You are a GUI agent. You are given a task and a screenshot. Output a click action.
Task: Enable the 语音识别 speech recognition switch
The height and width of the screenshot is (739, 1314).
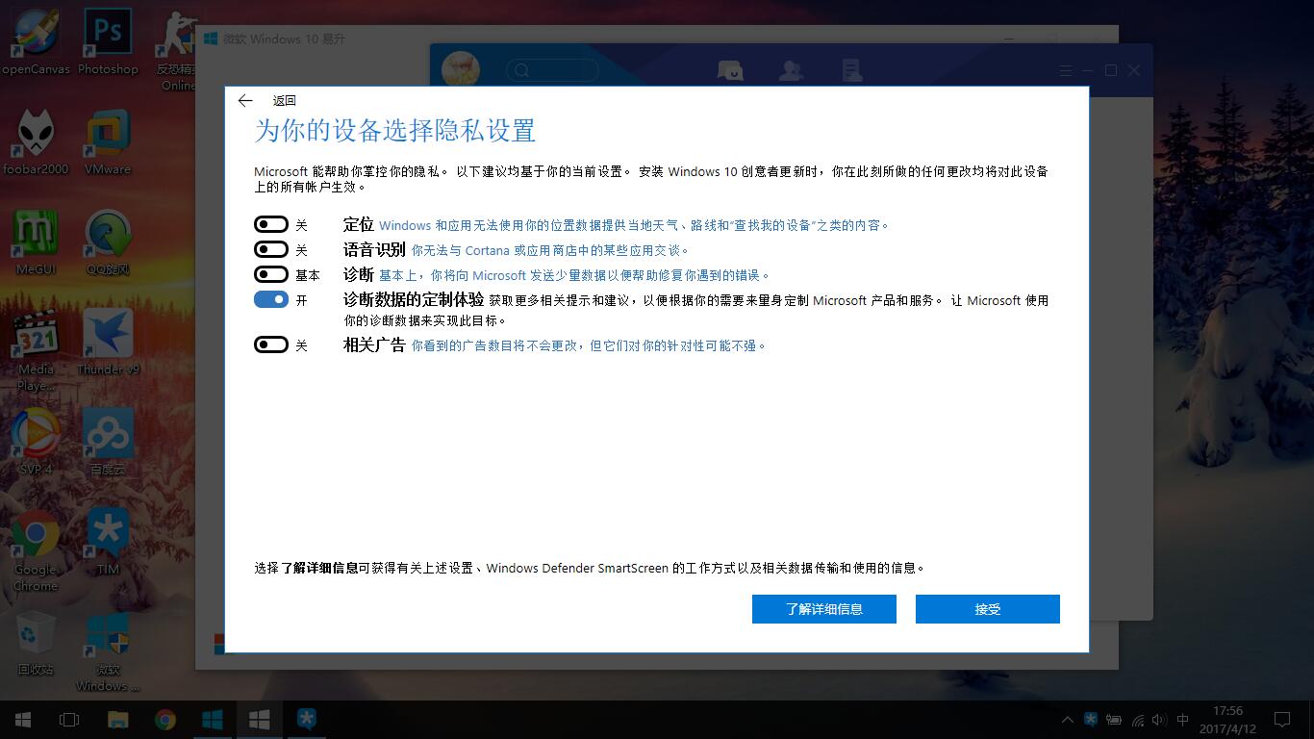point(271,249)
